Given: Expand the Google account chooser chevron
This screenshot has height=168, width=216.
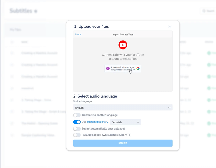Looking at the screenshot, I should click(x=134, y=70).
